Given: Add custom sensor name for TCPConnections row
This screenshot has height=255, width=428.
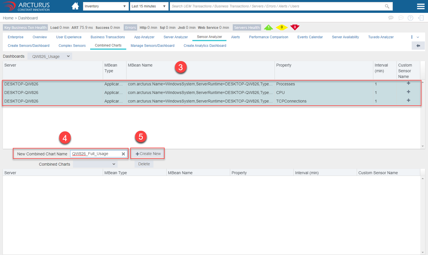Looking at the screenshot, I should click(x=408, y=101).
